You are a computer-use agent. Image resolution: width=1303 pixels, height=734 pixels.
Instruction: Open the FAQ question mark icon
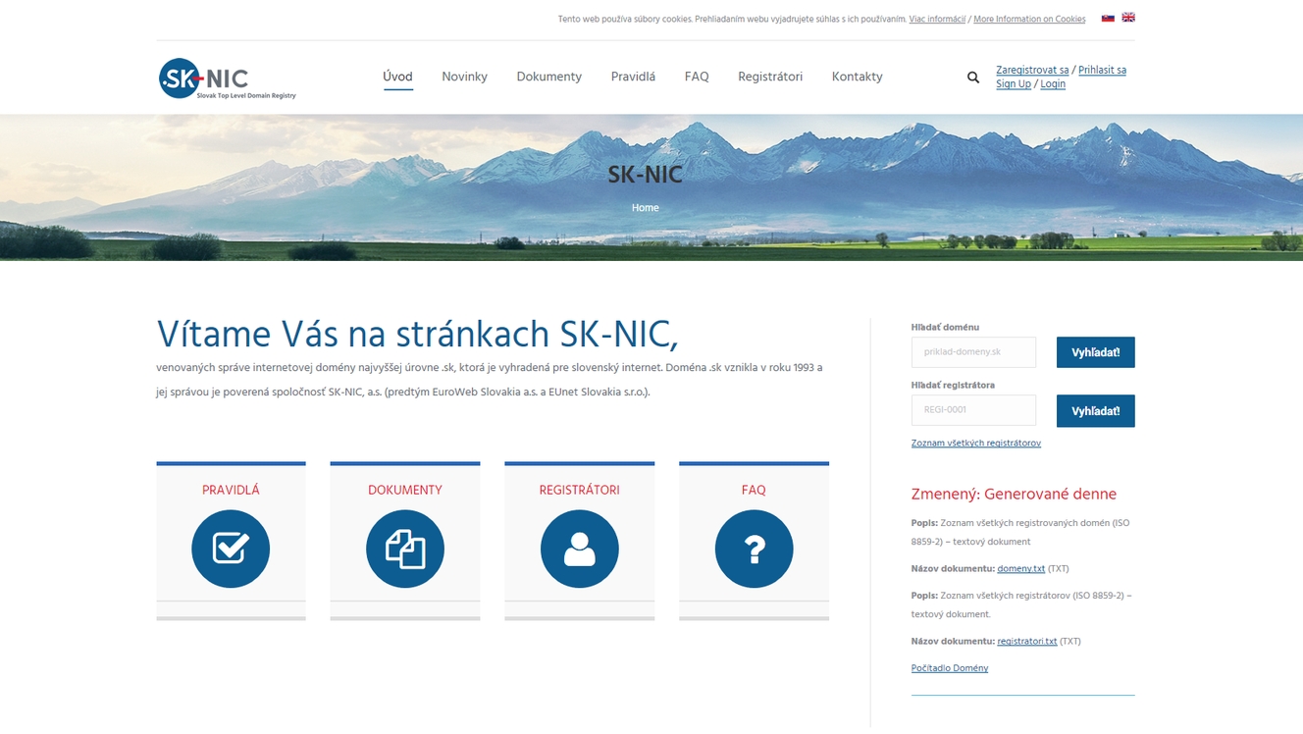pos(754,549)
